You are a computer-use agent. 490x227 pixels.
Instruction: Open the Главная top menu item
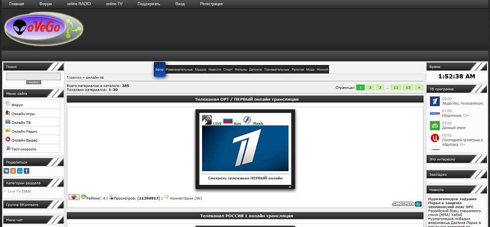point(17,4)
